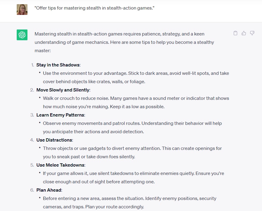Screen dimensions: 262x211
Task: Click the bullet about security cameras and traps
Action: pos(130,203)
